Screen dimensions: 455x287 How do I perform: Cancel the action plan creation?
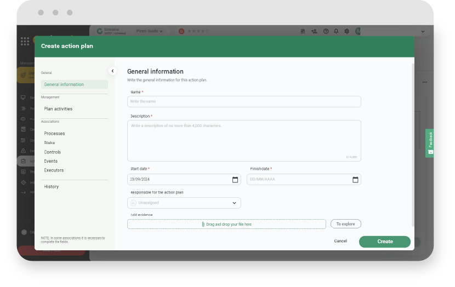point(340,241)
